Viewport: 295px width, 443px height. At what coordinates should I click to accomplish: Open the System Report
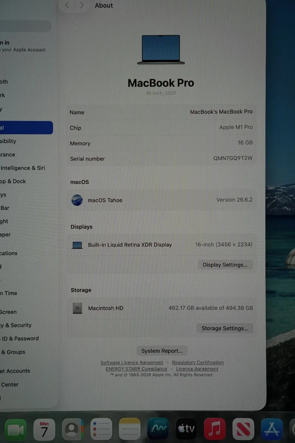pyautogui.click(x=162, y=351)
